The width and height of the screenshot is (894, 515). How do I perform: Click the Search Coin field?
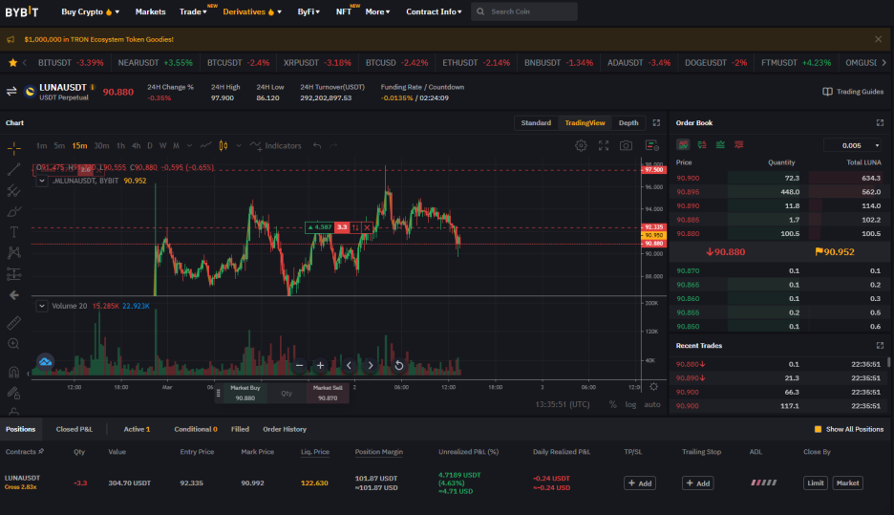[524, 11]
